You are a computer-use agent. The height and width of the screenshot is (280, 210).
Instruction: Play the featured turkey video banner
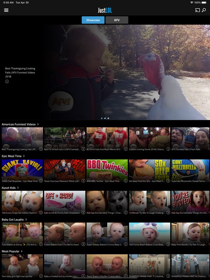point(105,72)
